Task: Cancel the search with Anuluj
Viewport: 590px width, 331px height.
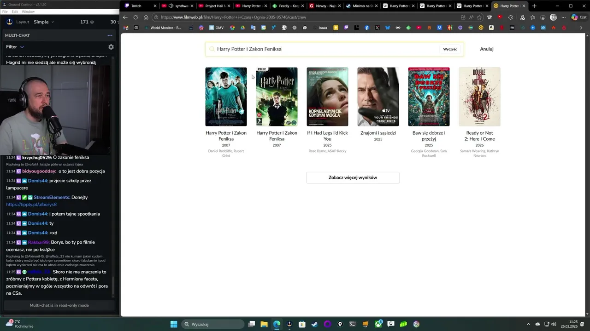Action: 487,49
